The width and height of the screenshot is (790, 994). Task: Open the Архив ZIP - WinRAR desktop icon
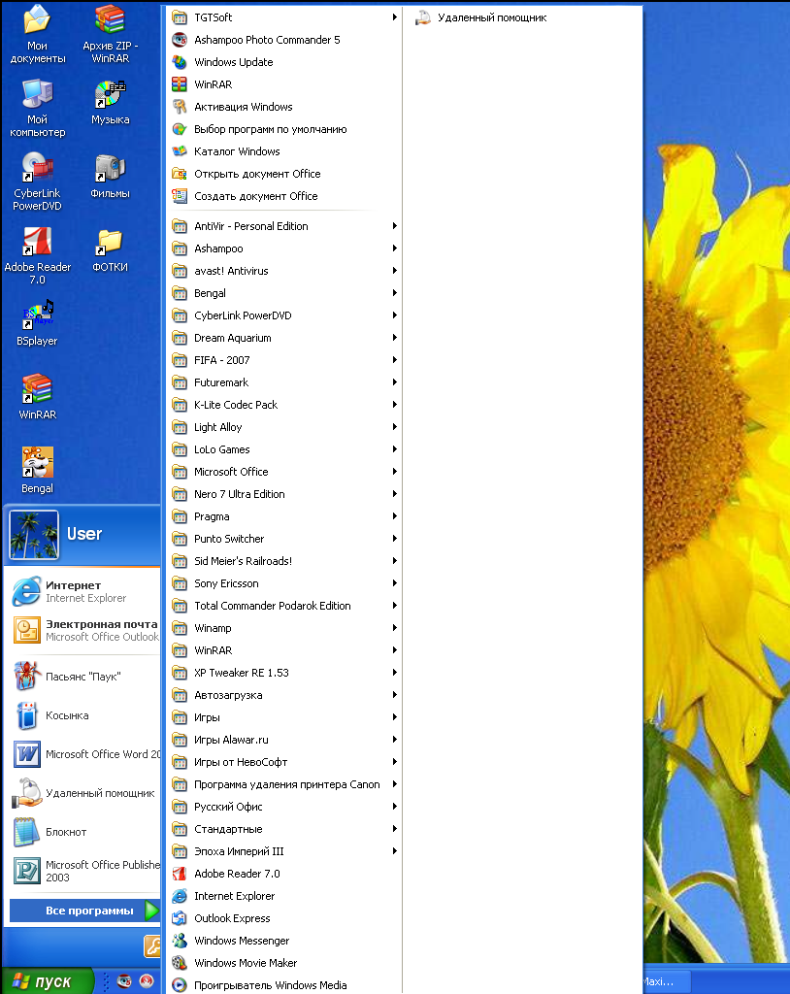click(x=110, y=19)
